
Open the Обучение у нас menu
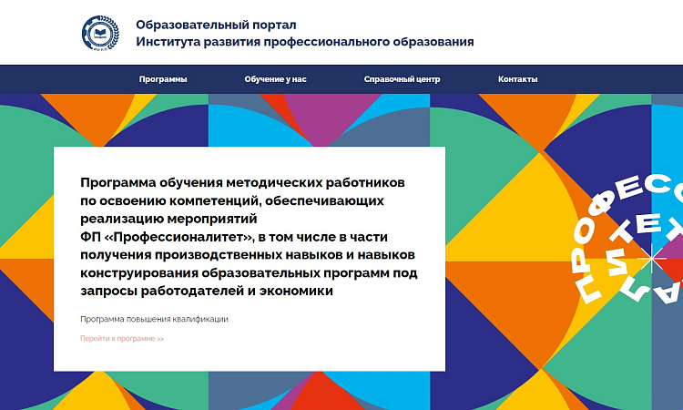[275, 79]
